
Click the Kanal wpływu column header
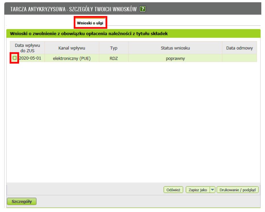(x=71, y=48)
